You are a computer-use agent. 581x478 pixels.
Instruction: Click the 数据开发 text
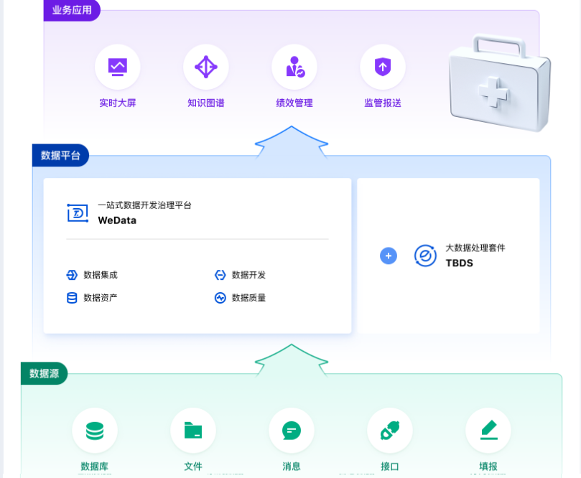tap(248, 275)
